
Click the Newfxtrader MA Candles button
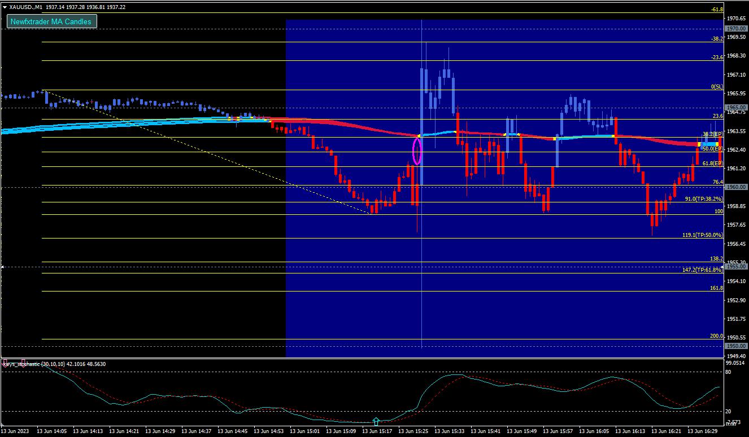51,22
